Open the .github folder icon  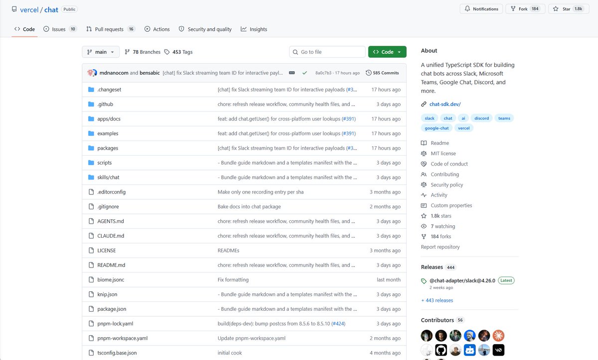pyautogui.click(x=91, y=104)
